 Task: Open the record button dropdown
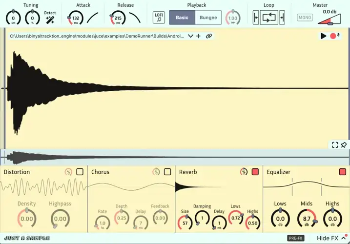click(338, 36)
